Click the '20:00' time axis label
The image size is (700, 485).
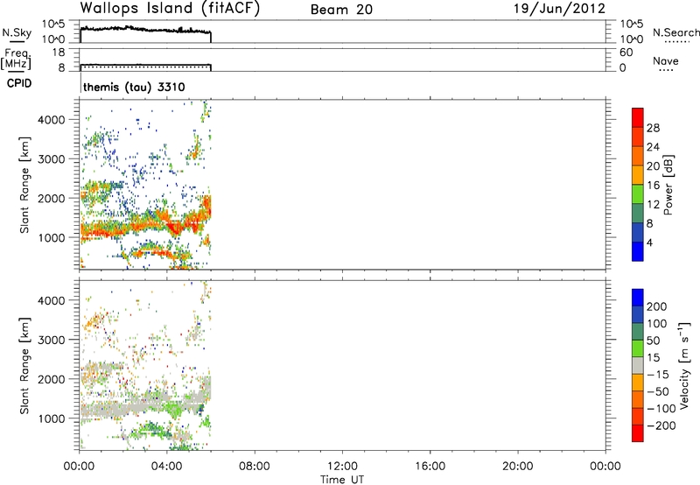[517, 467]
